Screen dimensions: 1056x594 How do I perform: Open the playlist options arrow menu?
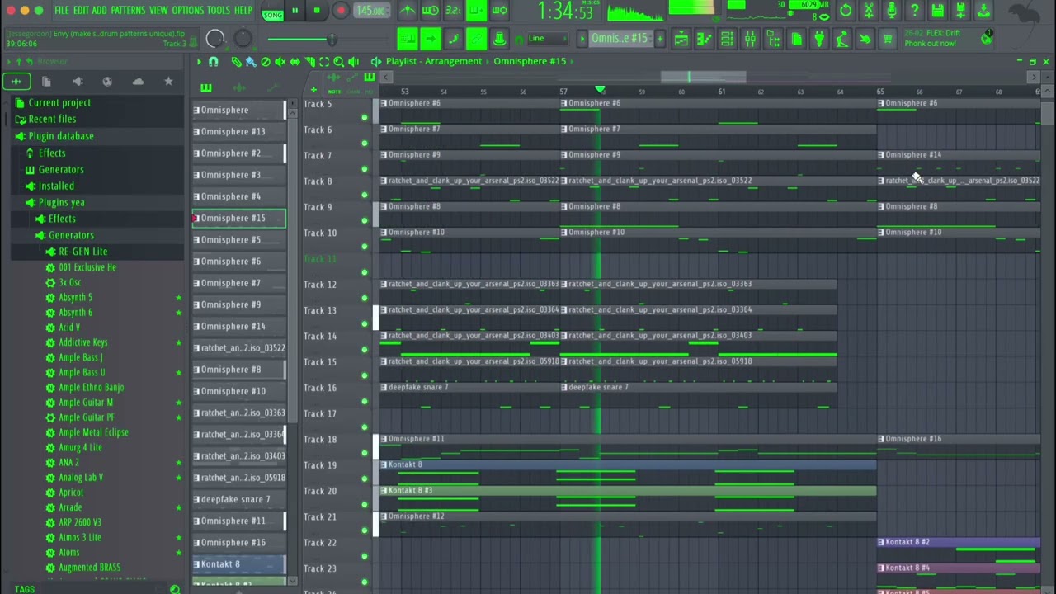pos(199,62)
